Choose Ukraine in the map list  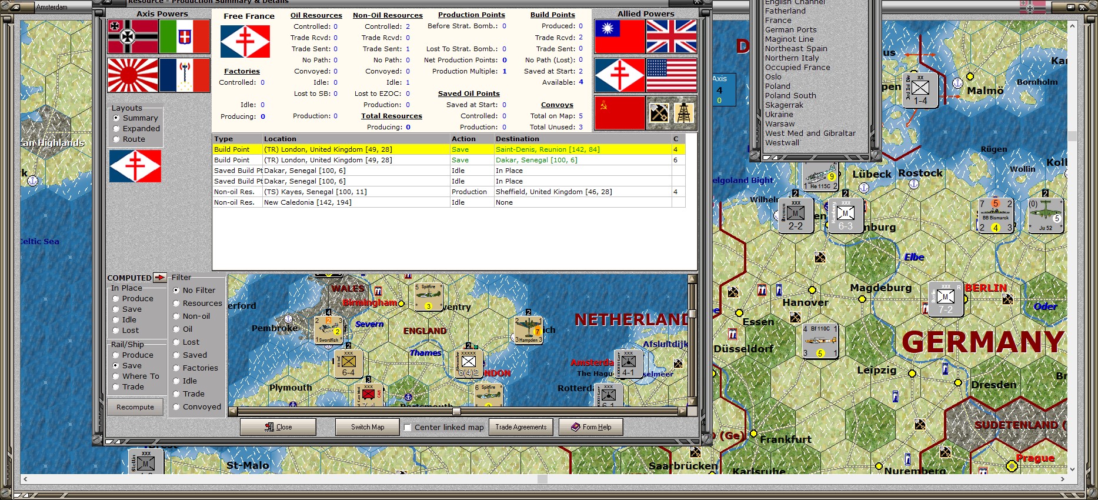pos(779,115)
